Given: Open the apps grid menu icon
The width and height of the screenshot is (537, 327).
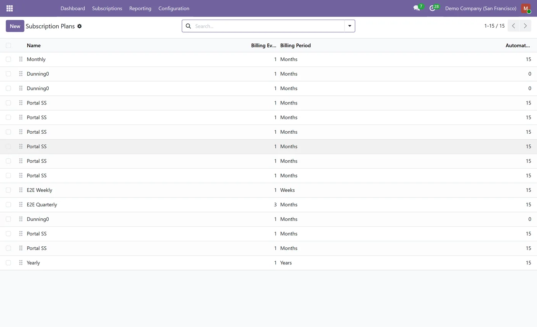Looking at the screenshot, I should [x=10, y=8].
